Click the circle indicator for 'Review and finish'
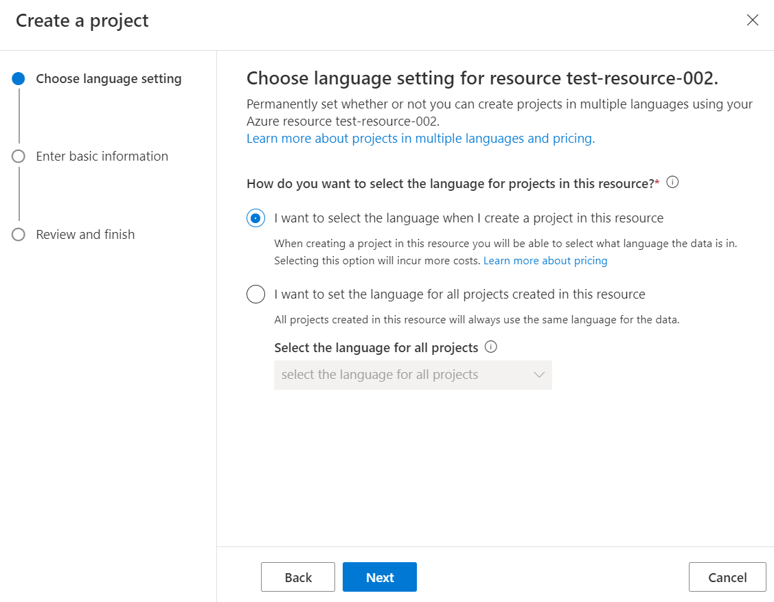Screen dimensions: 774x602 pyautogui.click(x=17, y=234)
